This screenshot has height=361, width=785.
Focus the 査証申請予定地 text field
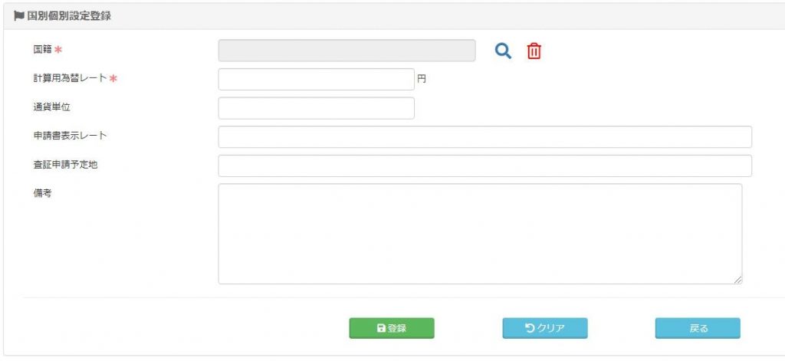point(484,166)
